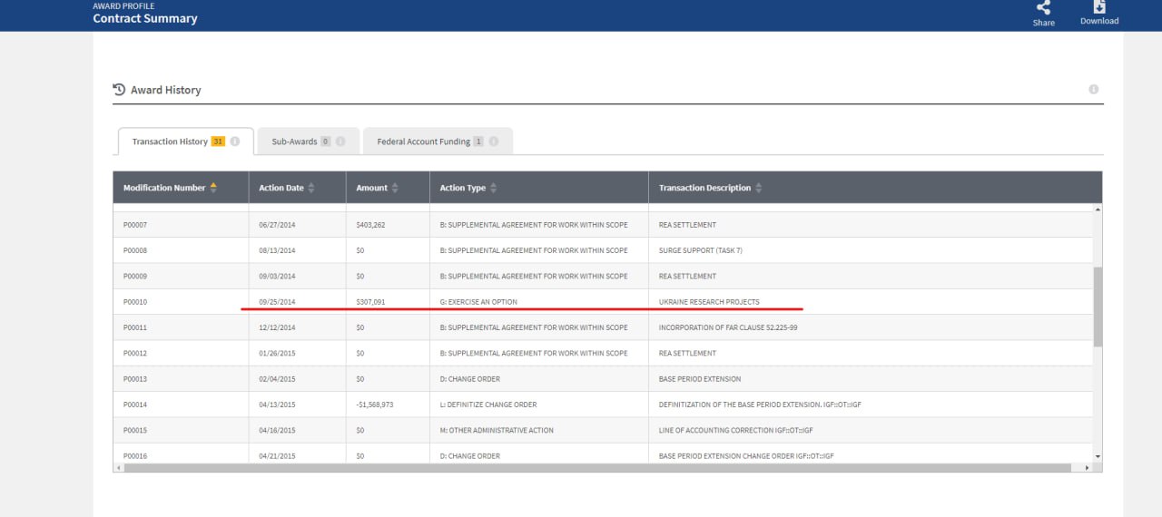Click the Download icon
1162x517 pixels.
(1099, 6)
